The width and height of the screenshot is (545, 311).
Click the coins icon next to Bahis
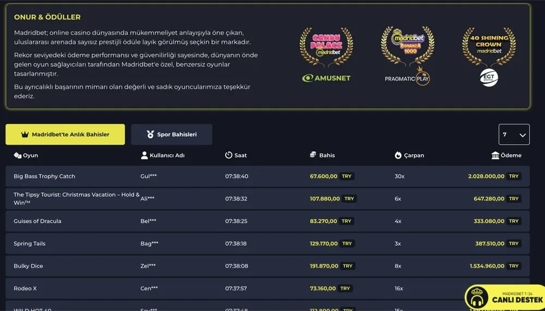[x=313, y=155]
